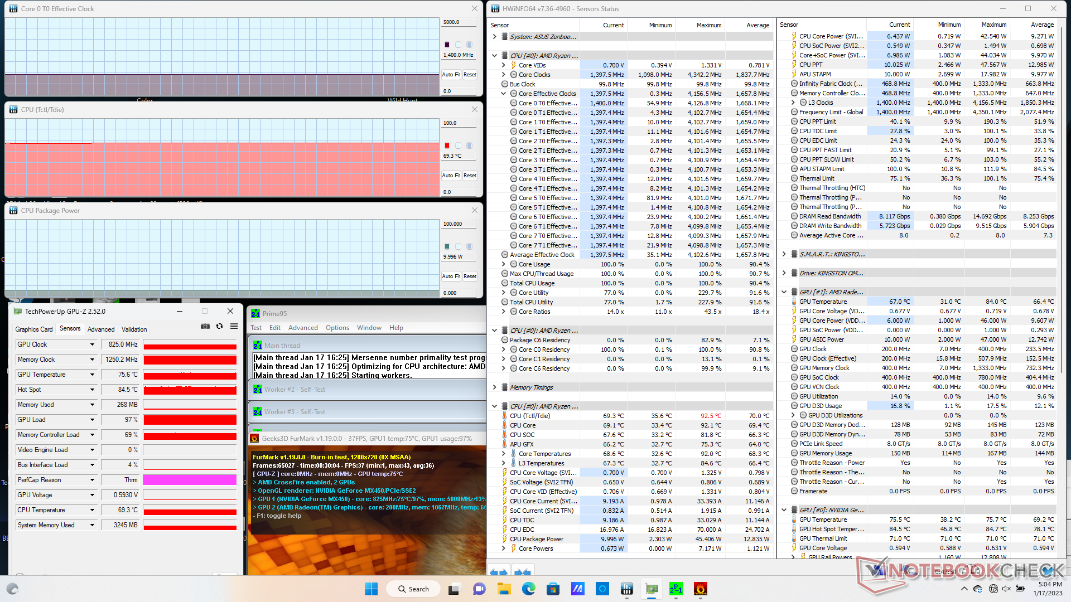The height and width of the screenshot is (602, 1071).
Task: Click the GPU-Z screenshot camera icon
Action: click(x=205, y=327)
